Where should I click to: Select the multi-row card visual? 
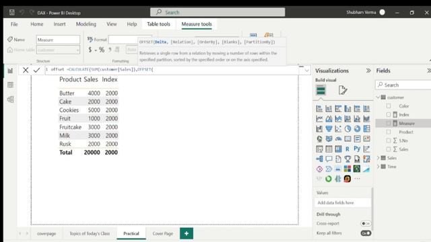click(x=357, y=139)
